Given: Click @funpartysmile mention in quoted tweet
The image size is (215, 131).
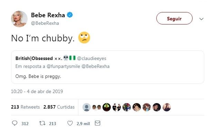Looking at the screenshot, I should pos(63,66).
